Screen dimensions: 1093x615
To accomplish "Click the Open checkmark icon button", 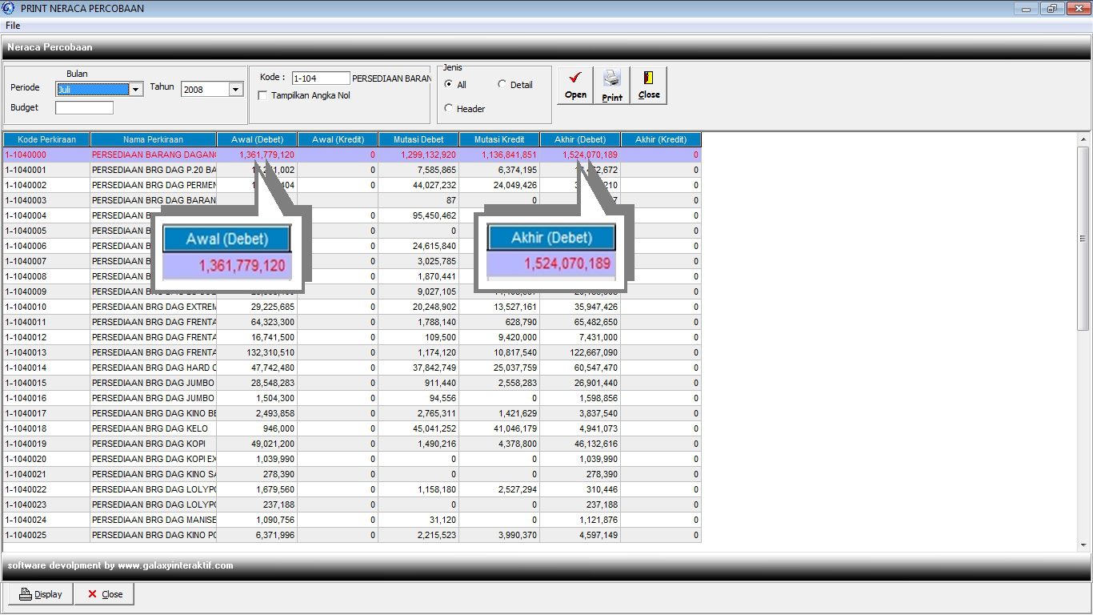I will tap(575, 86).
